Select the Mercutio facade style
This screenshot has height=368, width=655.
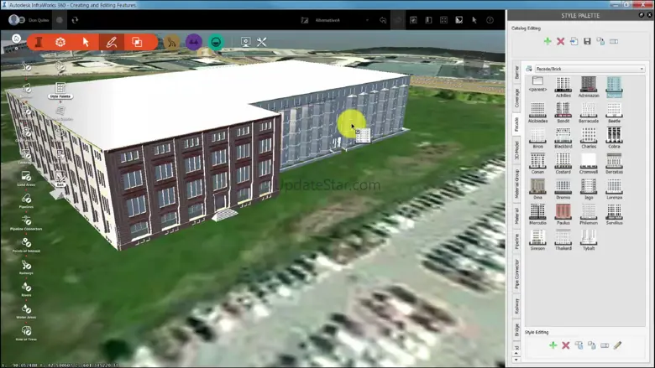(537, 215)
